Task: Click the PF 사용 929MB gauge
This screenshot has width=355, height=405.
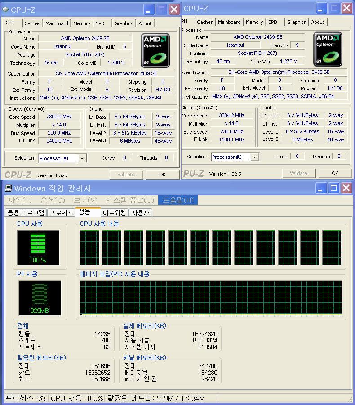Action: 40,298
